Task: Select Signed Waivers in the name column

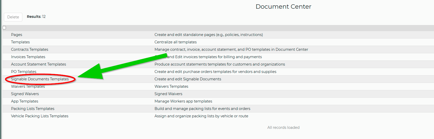Action: tap(25, 94)
